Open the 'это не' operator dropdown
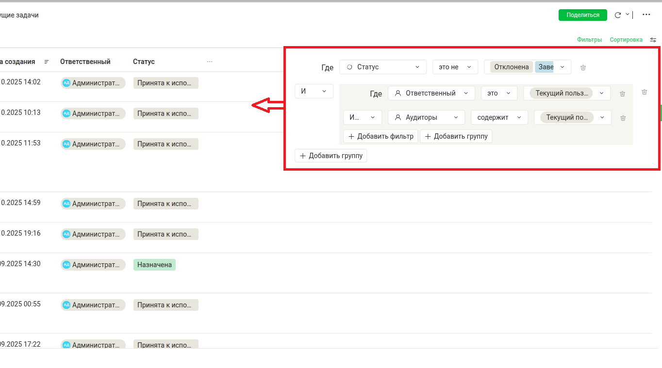Image resolution: width=662 pixels, height=368 pixels. pyautogui.click(x=455, y=67)
